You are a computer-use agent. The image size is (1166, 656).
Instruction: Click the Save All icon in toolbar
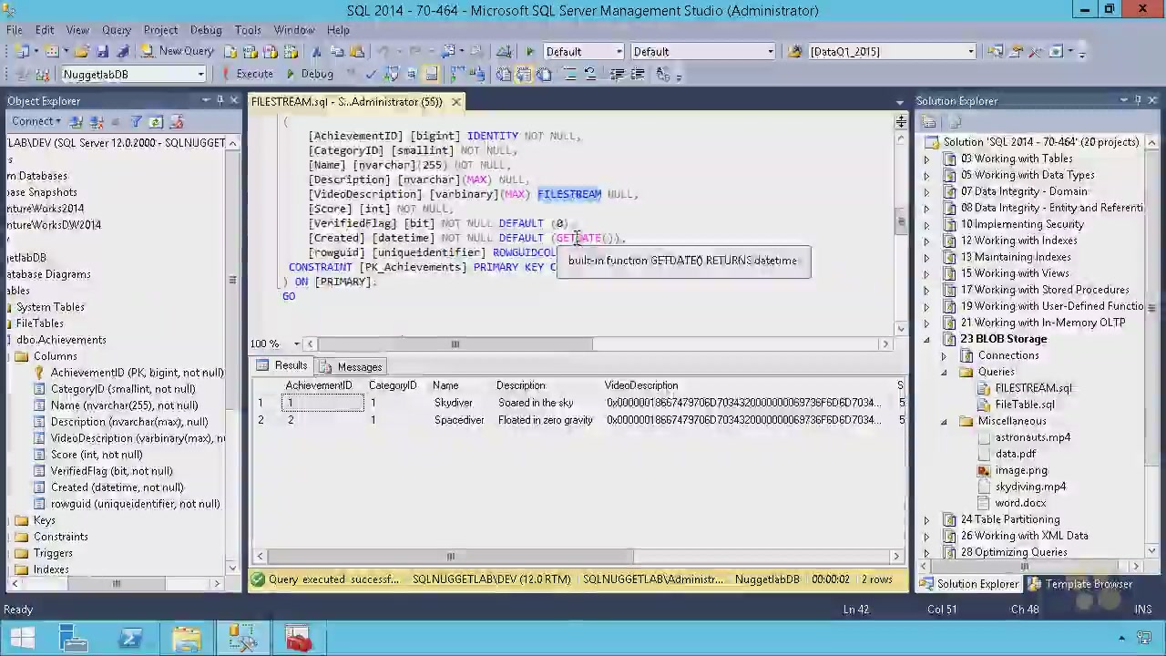[x=123, y=52]
